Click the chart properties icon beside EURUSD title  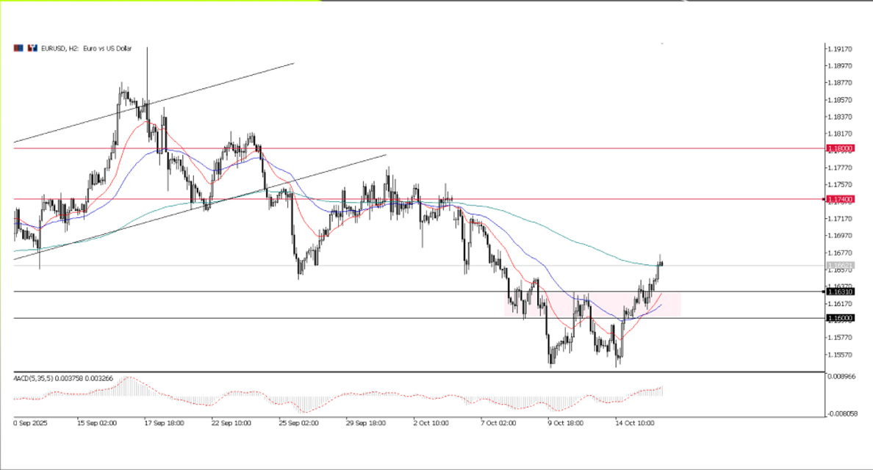(x=18, y=48)
